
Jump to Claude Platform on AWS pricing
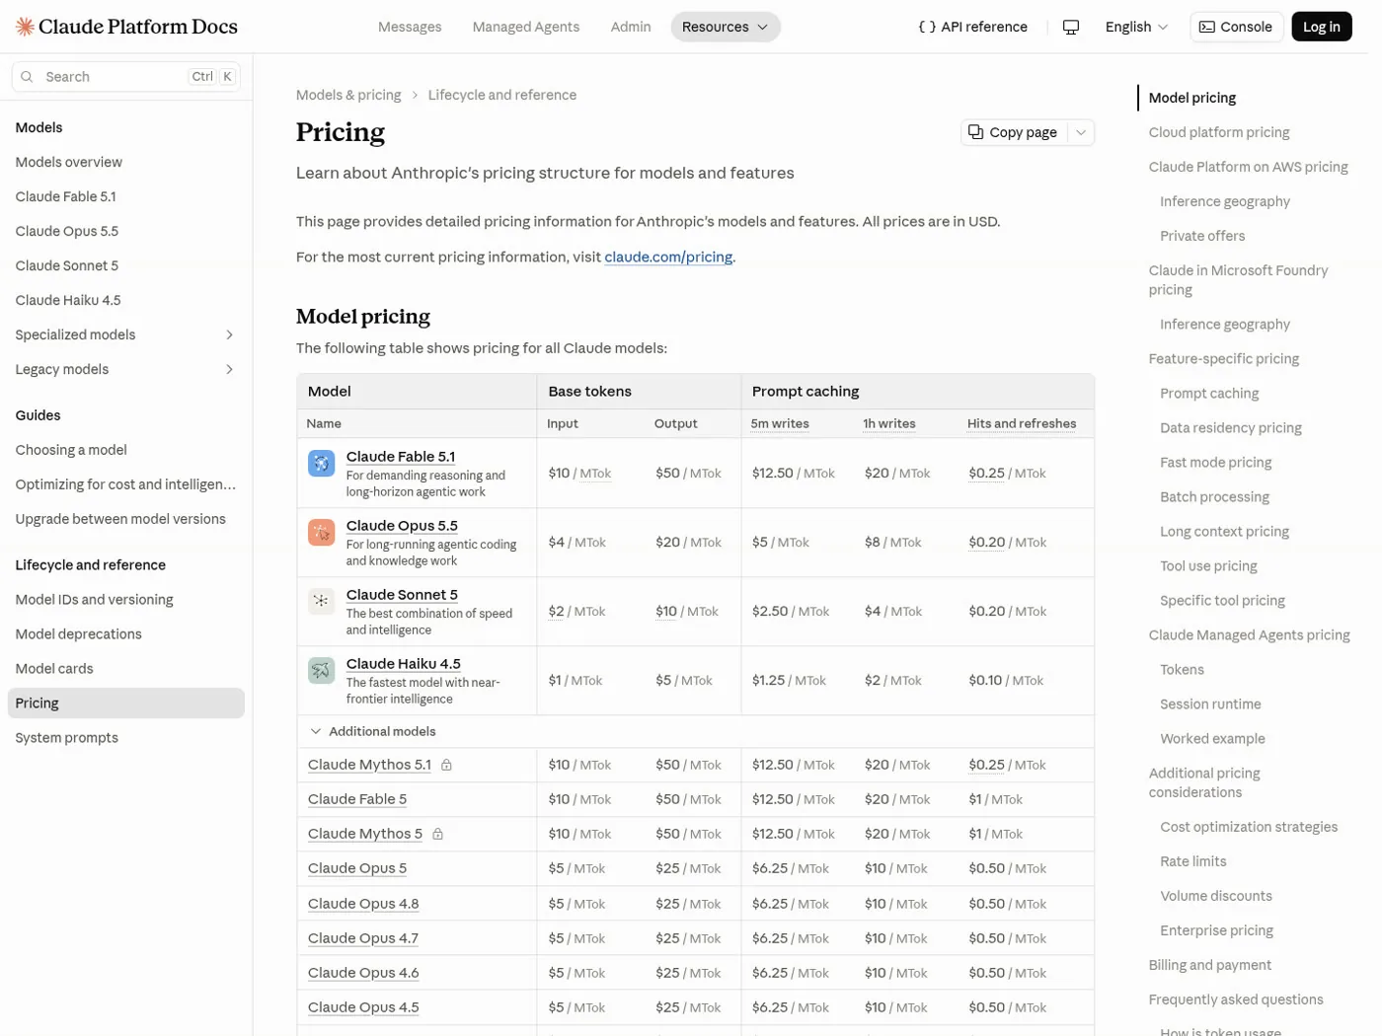coord(1248,167)
